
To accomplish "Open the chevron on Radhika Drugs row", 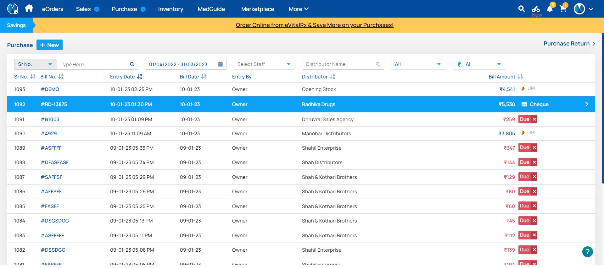I will (x=587, y=104).
